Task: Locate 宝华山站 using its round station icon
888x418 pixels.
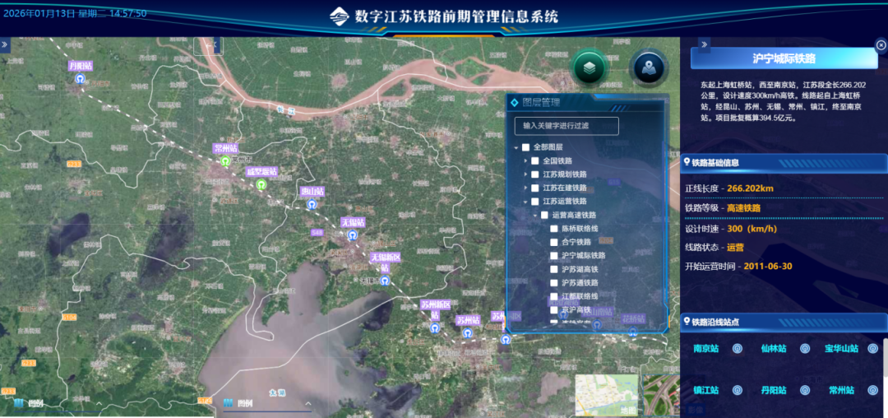Action: (872, 349)
